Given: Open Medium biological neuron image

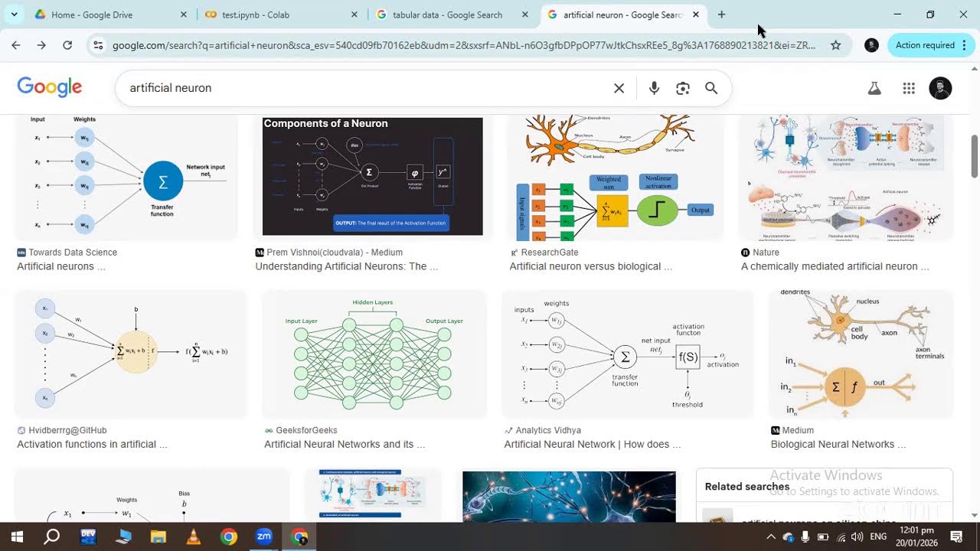Looking at the screenshot, I should coord(861,354).
